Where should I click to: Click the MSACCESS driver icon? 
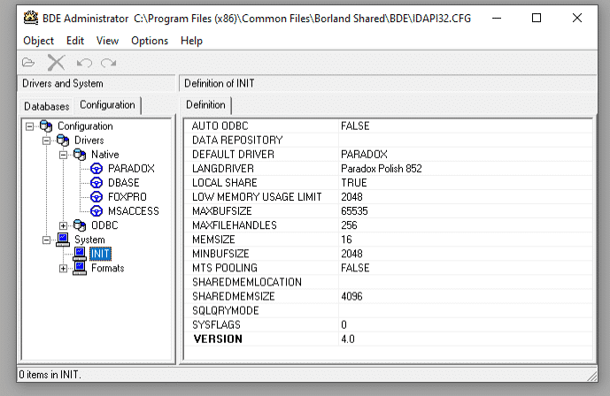click(97, 211)
